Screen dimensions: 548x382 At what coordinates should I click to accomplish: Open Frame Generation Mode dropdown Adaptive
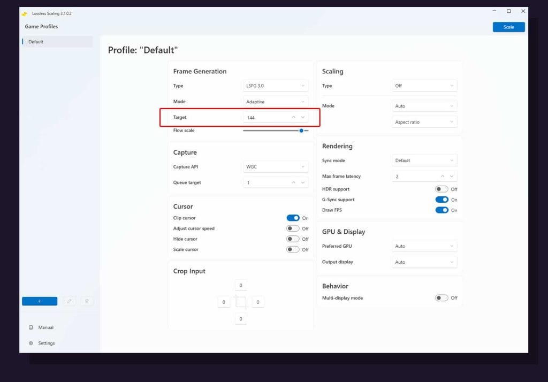pyautogui.click(x=276, y=102)
